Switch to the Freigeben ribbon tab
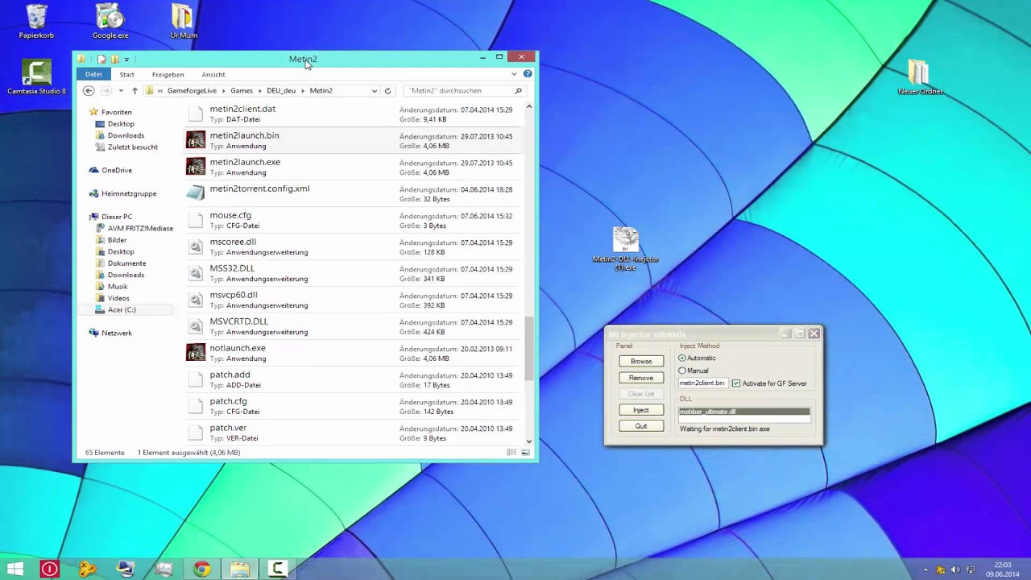 pos(168,74)
